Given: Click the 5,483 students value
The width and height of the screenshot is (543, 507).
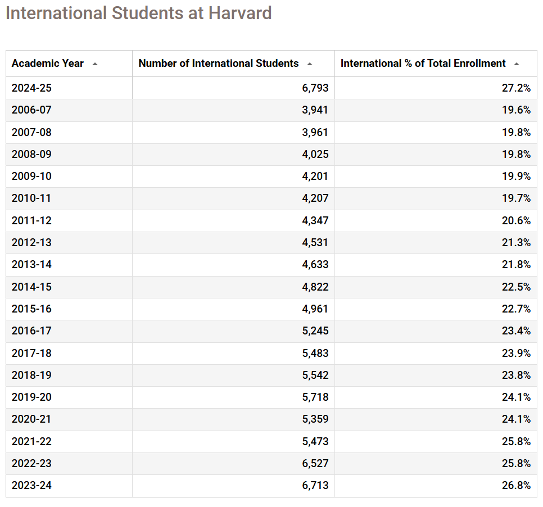Looking at the screenshot, I should pos(315,353).
